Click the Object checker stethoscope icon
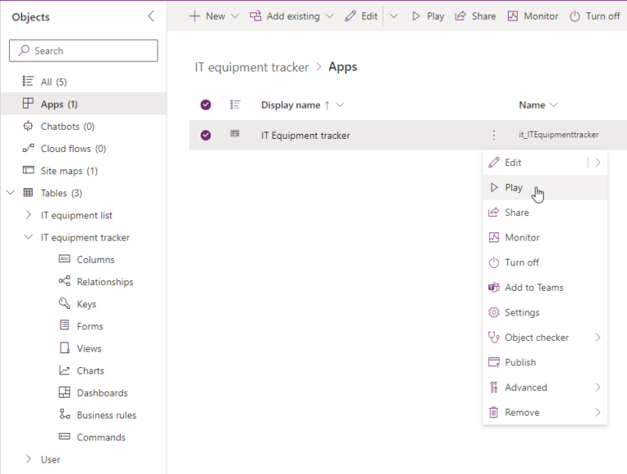The height and width of the screenshot is (474, 627). coord(493,338)
